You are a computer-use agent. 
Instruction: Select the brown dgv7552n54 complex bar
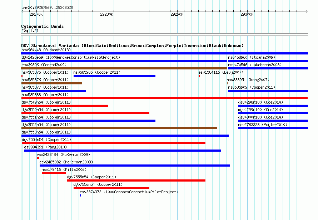[119, 128]
